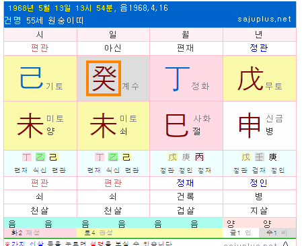This screenshot has width=302, height=246.
Task: Click the 천살 cell in day column
Action: [x=113, y=210]
